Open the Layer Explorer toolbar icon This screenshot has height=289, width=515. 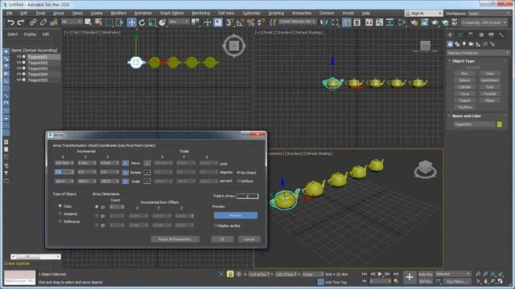click(x=357, y=22)
